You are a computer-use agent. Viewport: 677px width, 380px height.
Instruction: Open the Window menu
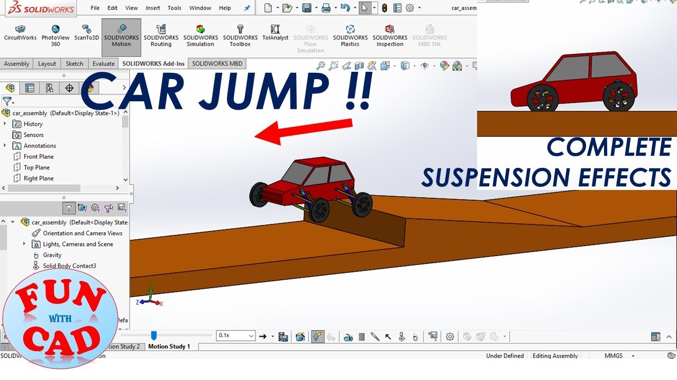(x=200, y=8)
